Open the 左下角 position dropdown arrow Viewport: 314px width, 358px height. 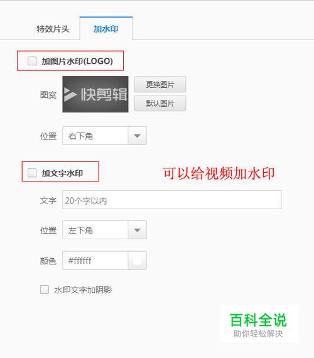click(x=137, y=230)
